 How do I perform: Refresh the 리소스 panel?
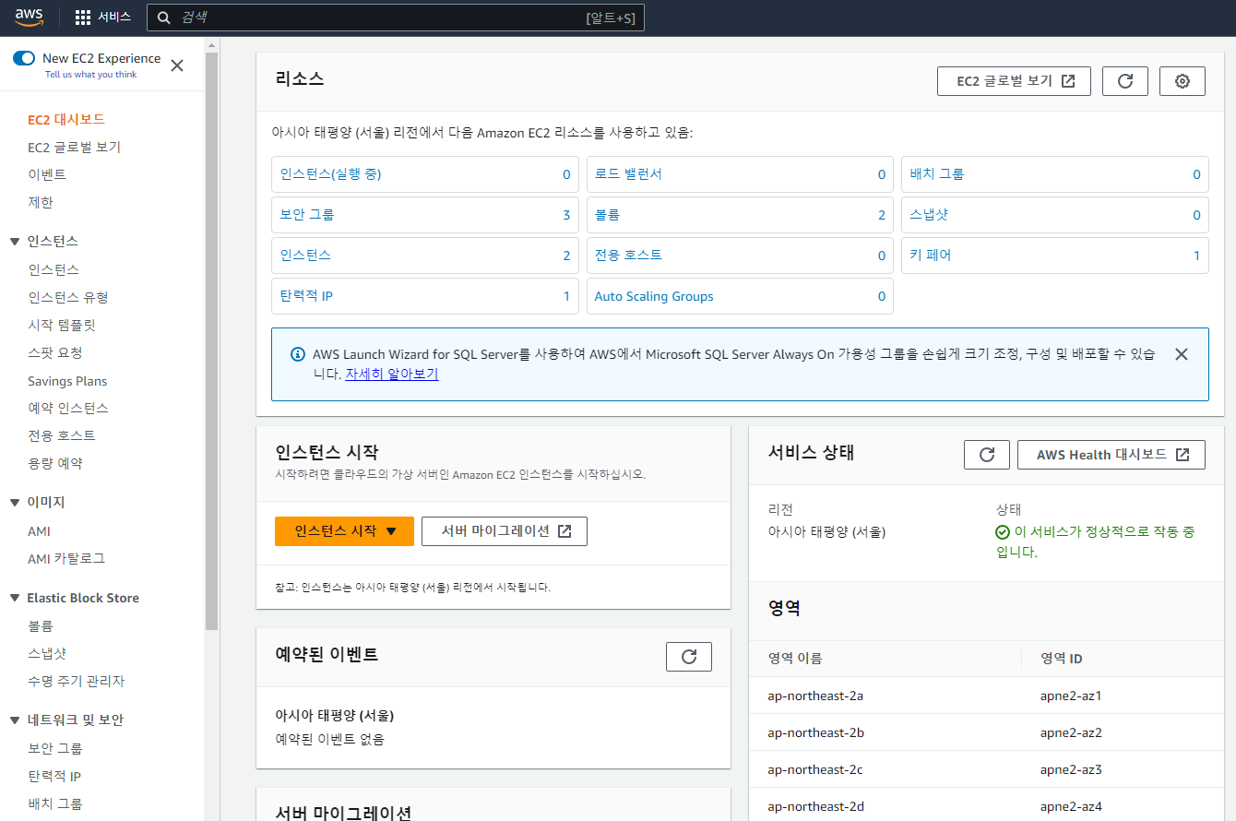click(x=1125, y=81)
